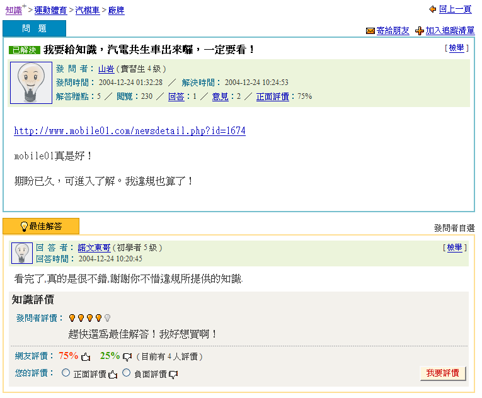The height and width of the screenshot is (398, 482).
Task: Click the plus icon for 加入追蹤清單
Action: (x=419, y=31)
